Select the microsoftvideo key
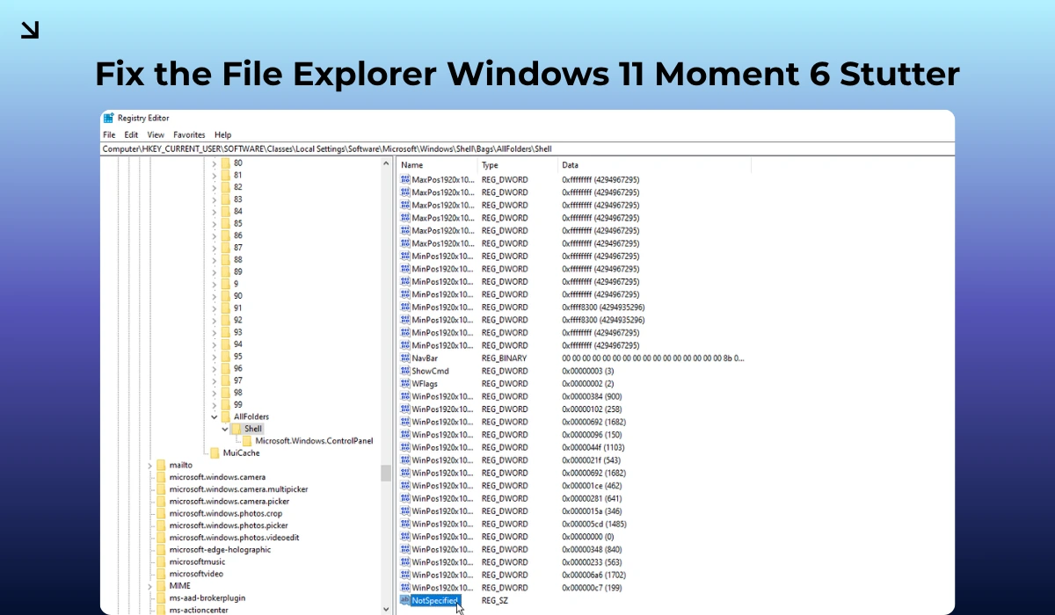This screenshot has width=1055, height=615. click(194, 573)
